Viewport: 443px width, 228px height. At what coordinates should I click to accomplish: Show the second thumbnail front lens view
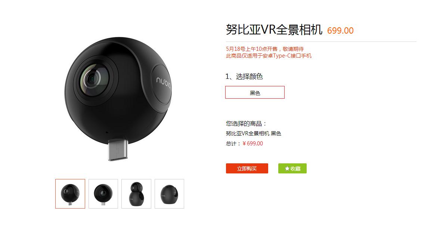click(103, 194)
